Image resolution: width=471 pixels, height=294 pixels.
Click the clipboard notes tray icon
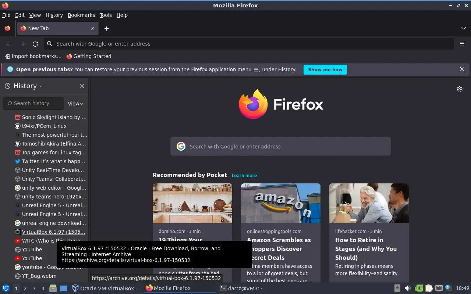tap(429, 288)
